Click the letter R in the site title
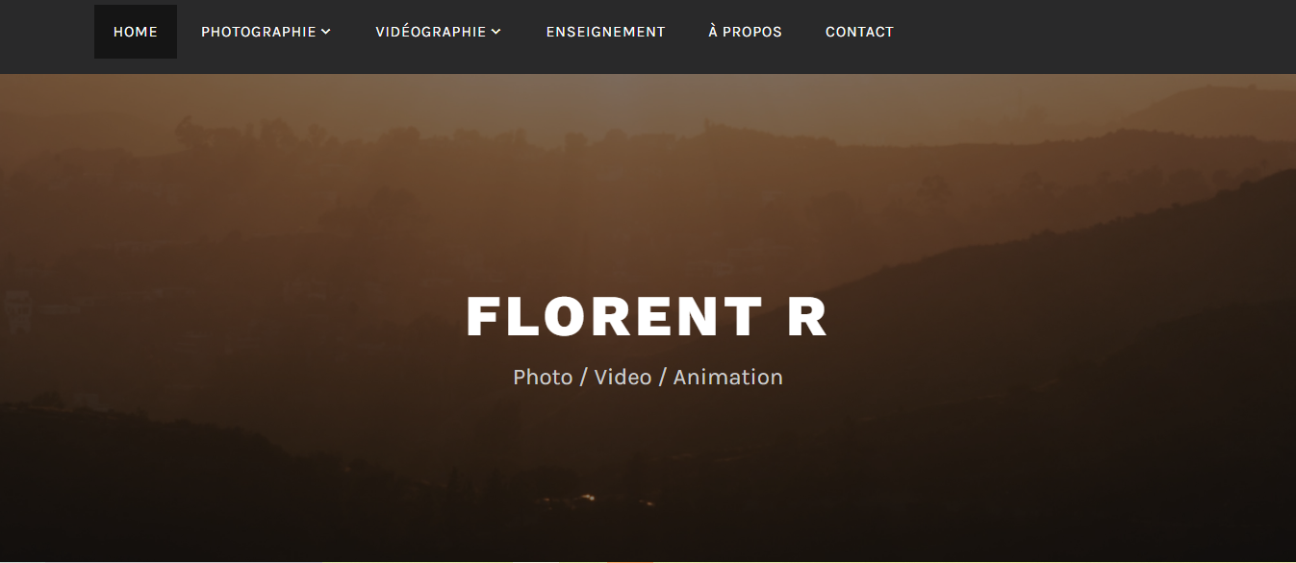 tap(808, 317)
